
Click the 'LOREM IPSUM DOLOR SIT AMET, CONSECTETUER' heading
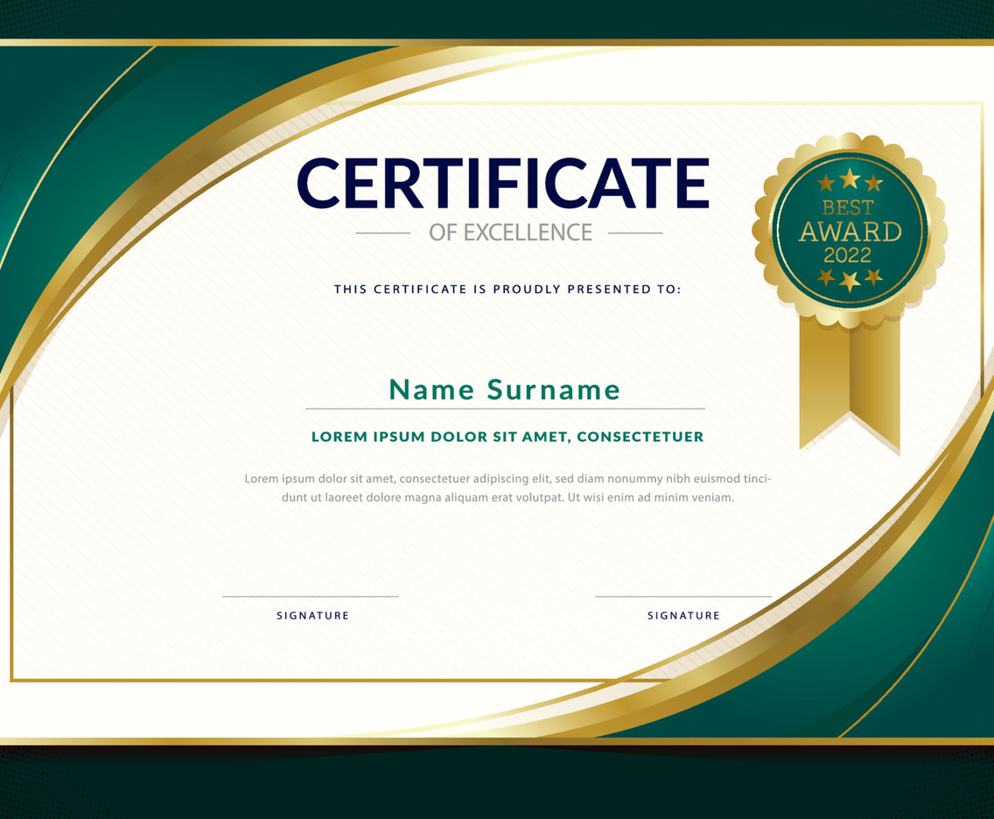[x=507, y=437]
